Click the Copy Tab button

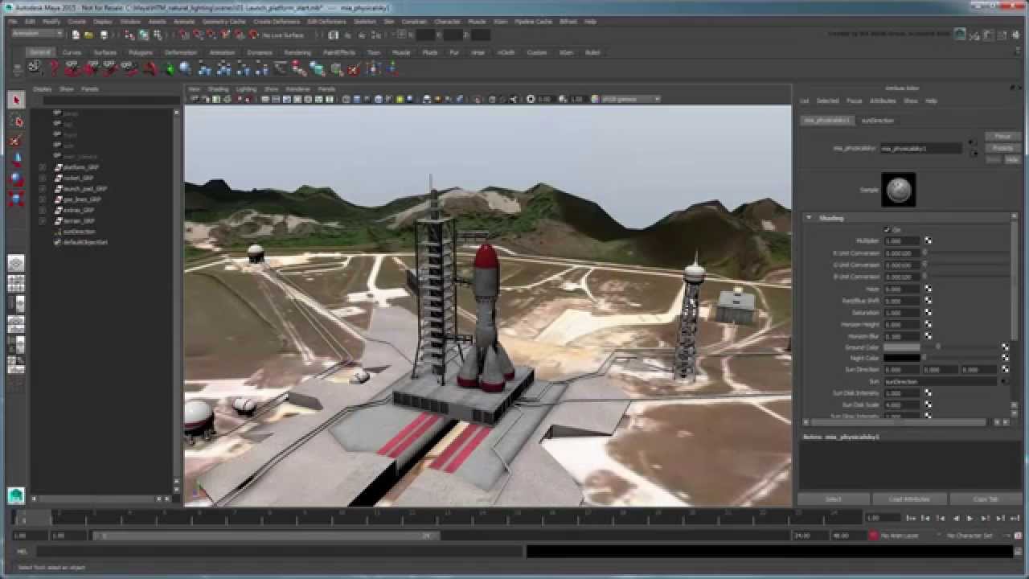[x=985, y=499]
